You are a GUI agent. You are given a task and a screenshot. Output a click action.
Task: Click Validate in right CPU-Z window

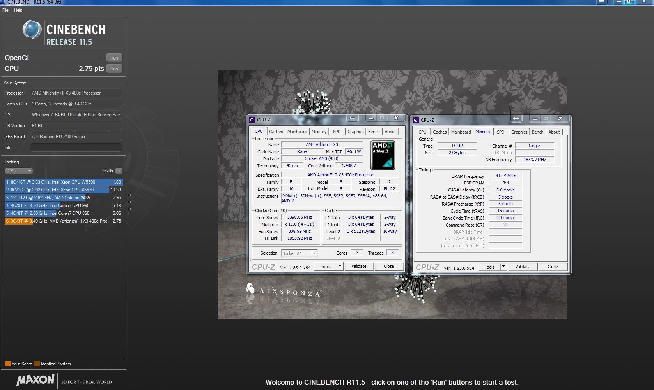click(x=523, y=267)
